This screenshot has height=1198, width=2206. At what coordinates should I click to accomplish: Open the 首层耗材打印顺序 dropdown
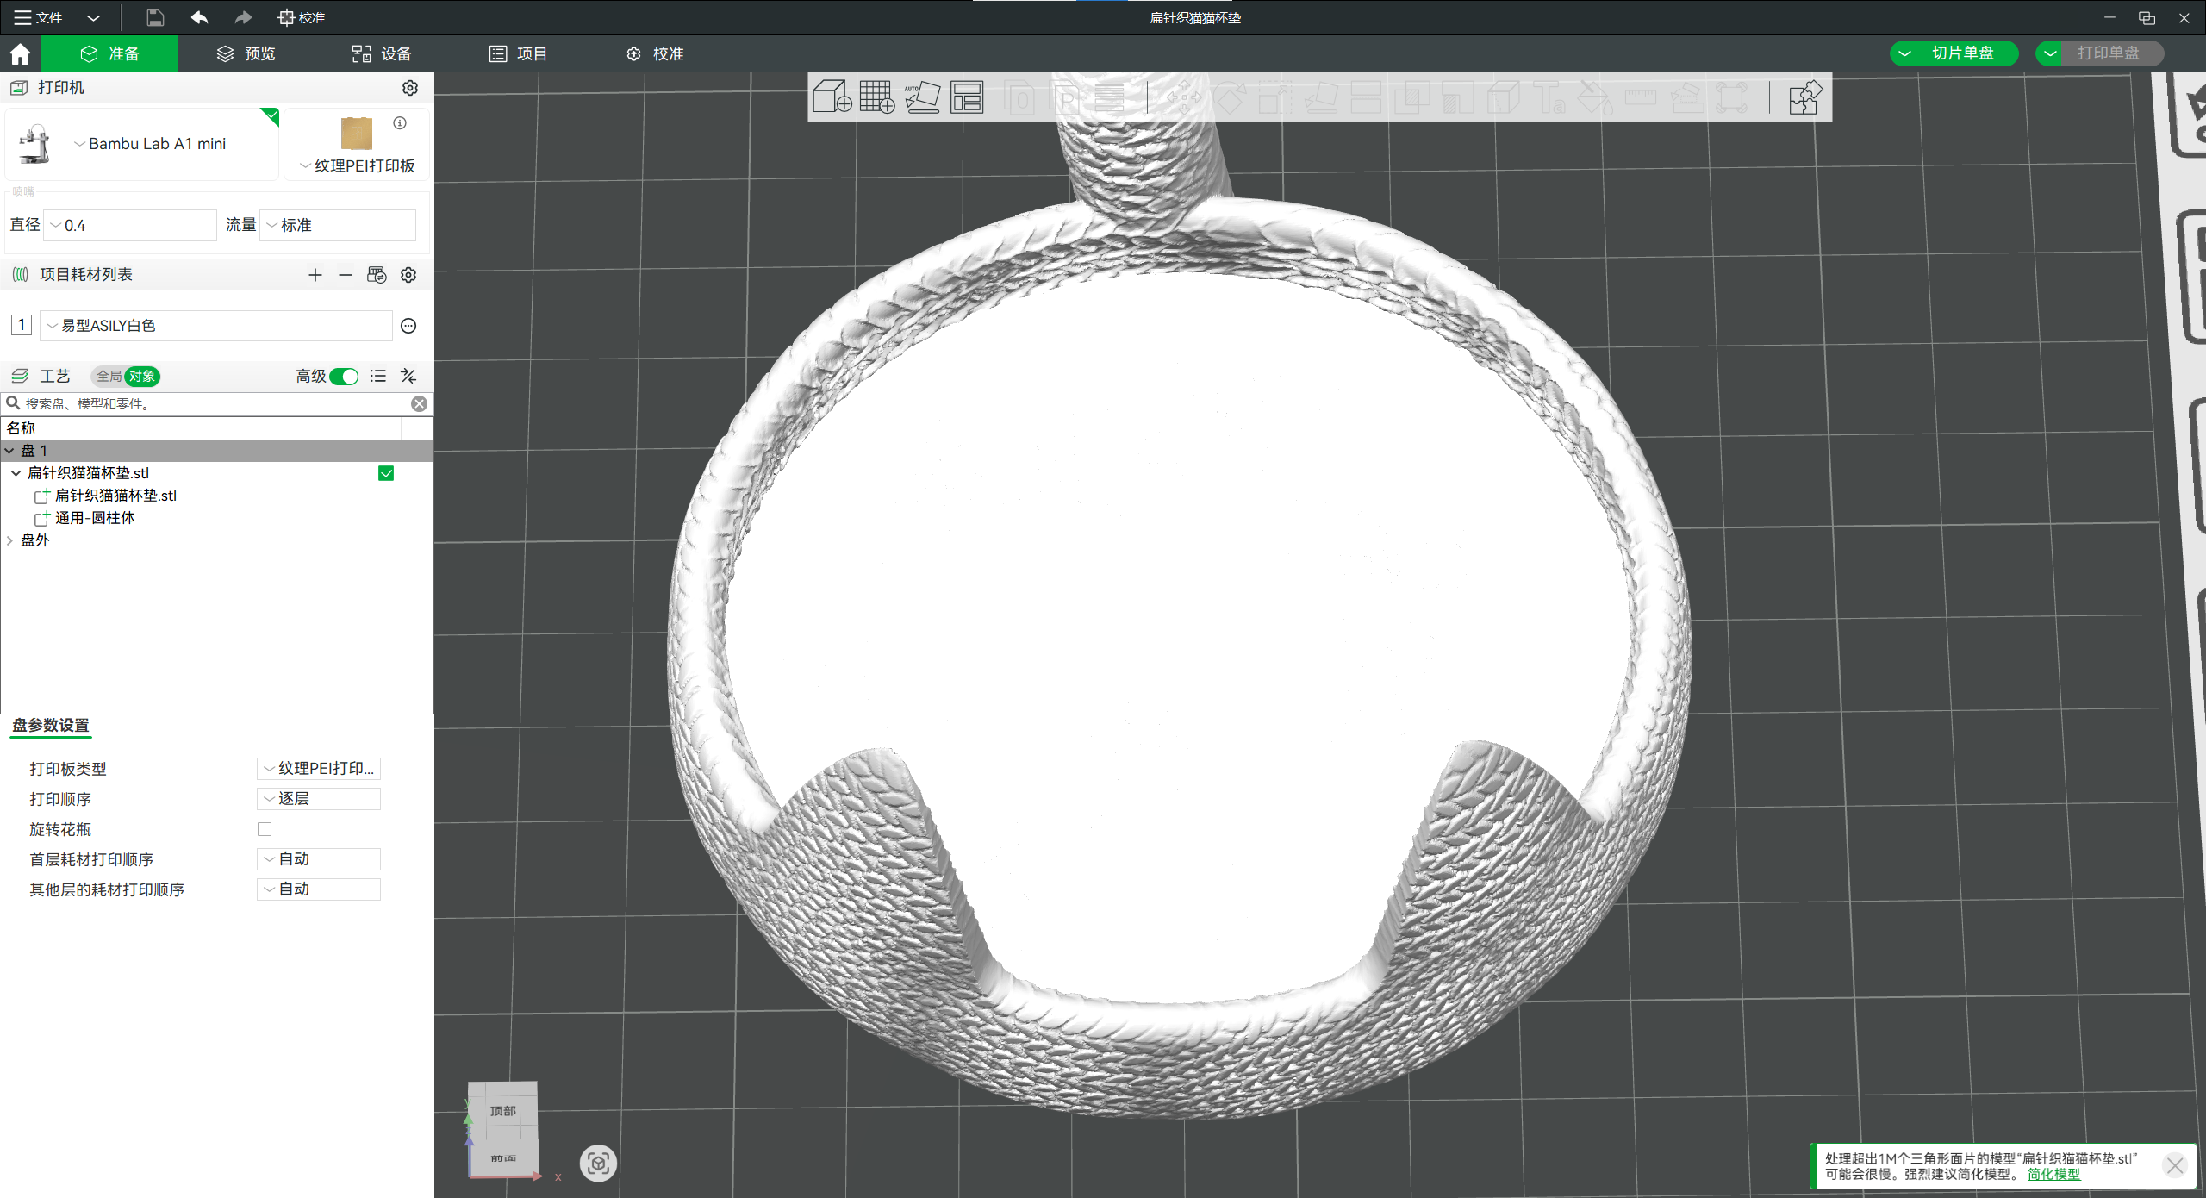(319, 859)
